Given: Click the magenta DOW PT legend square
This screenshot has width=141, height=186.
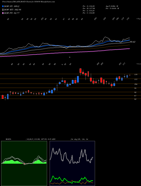Looking at the screenshot, I should pos(3,13).
